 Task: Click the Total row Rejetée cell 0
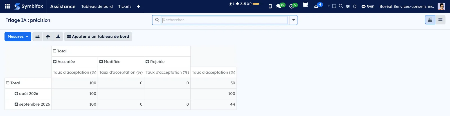click(167, 83)
